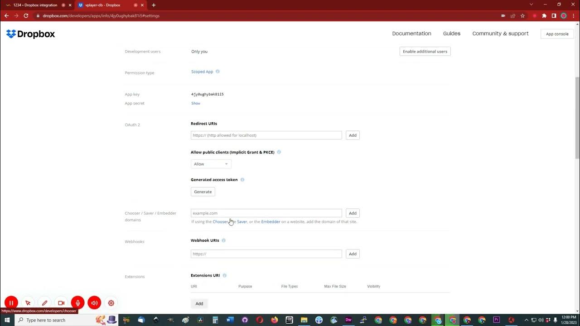Toggle the speaker audio recording button
Image resolution: width=580 pixels, height=326 pixels.
(94, 303)
